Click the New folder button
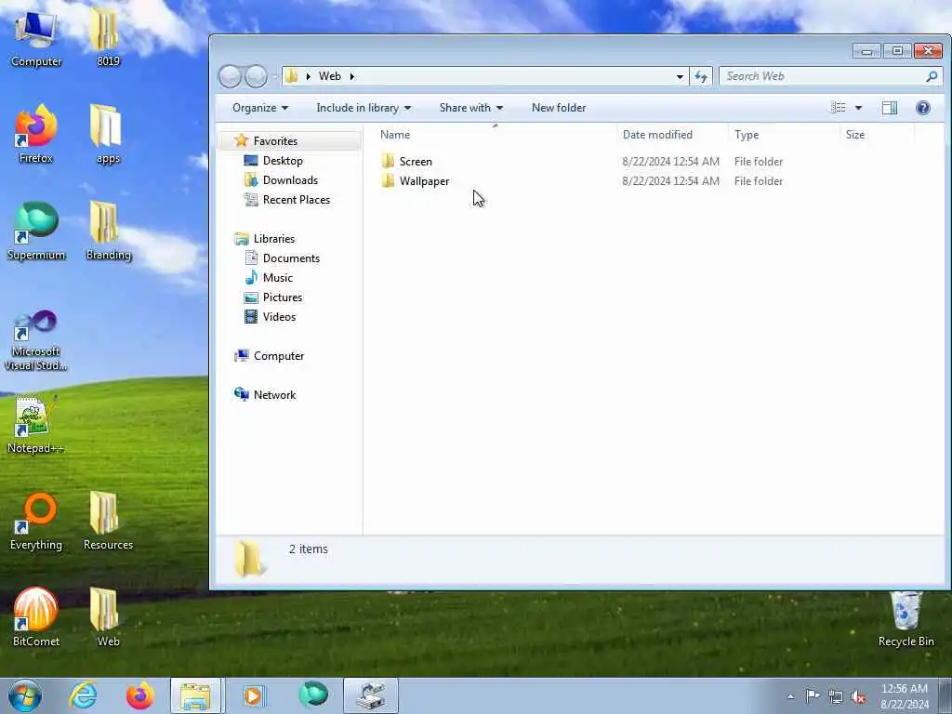 (x=559, y=108)
